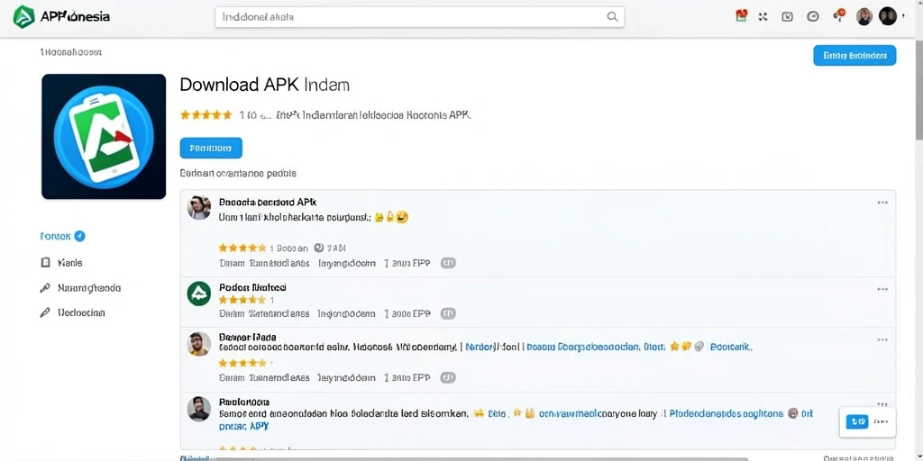Click the stars of the first review
923x461 pixels.
coord(242,248)
